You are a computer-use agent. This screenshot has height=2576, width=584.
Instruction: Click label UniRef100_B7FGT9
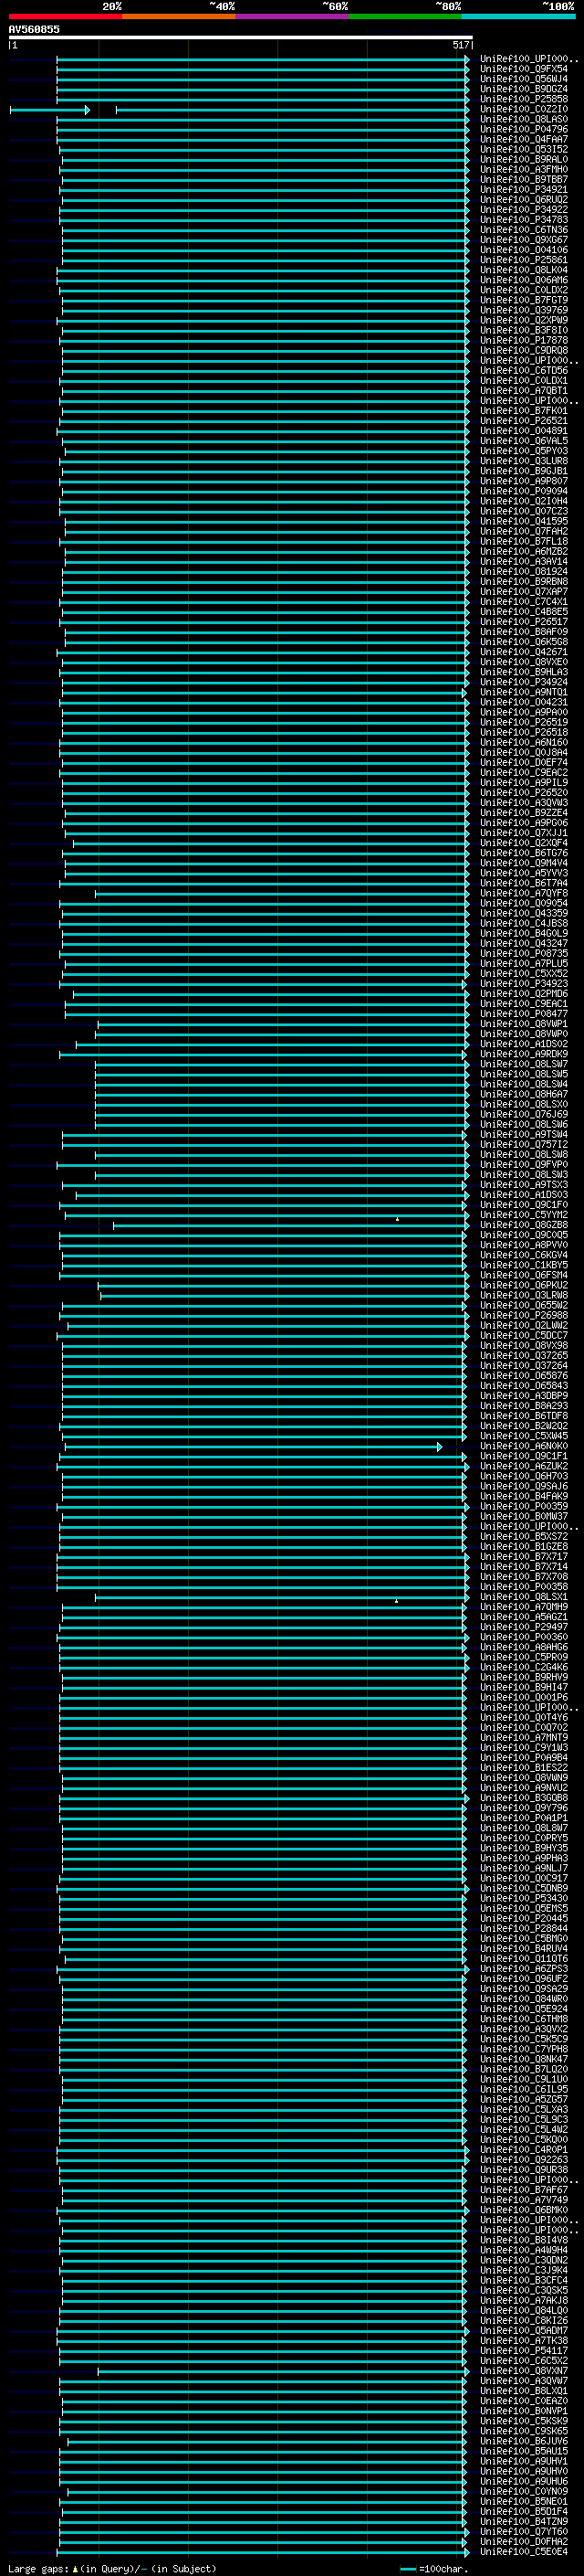pos(524,300)
